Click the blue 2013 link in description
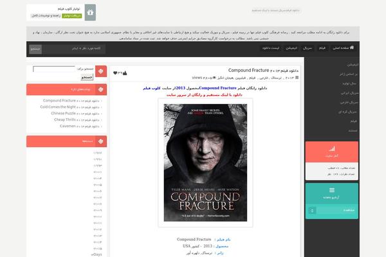Image resolution: width=386 pixels, height=257 pixels. (x=180, y=88)
